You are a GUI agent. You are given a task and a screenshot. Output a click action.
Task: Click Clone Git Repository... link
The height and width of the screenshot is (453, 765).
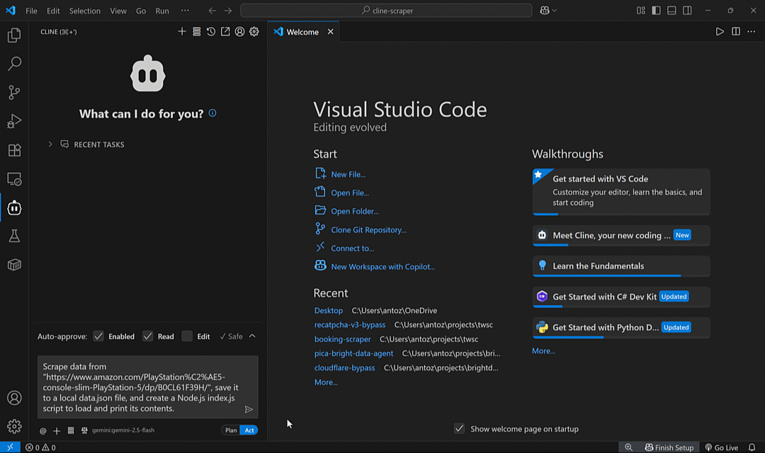tap(369, 229)
